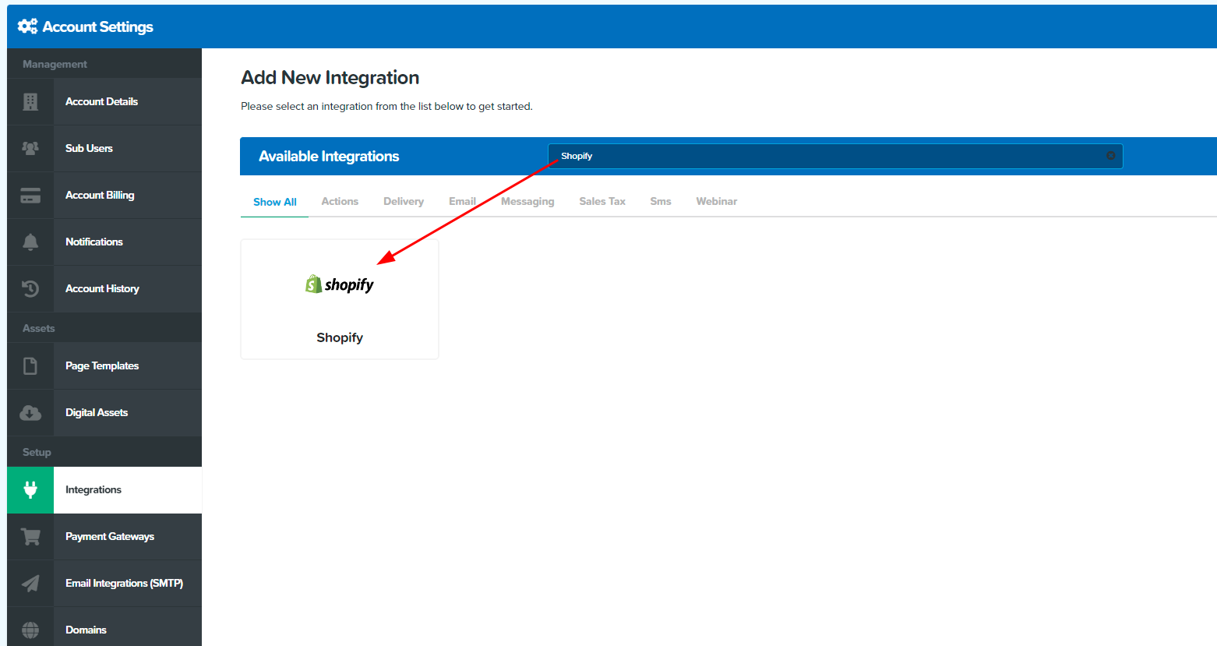Go to Account Billing
1217x646 pixels.
(x=104, y=195)
